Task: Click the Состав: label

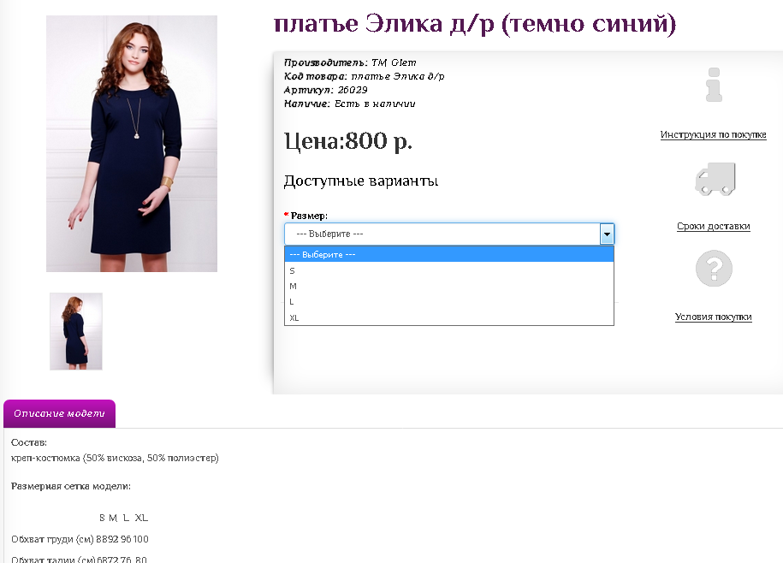Action: (x=29, y=442)
